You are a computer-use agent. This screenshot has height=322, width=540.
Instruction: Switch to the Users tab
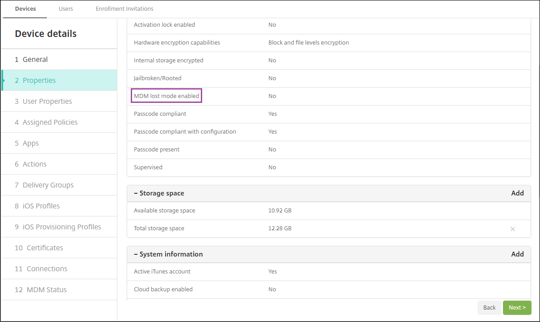click(66, 9)
